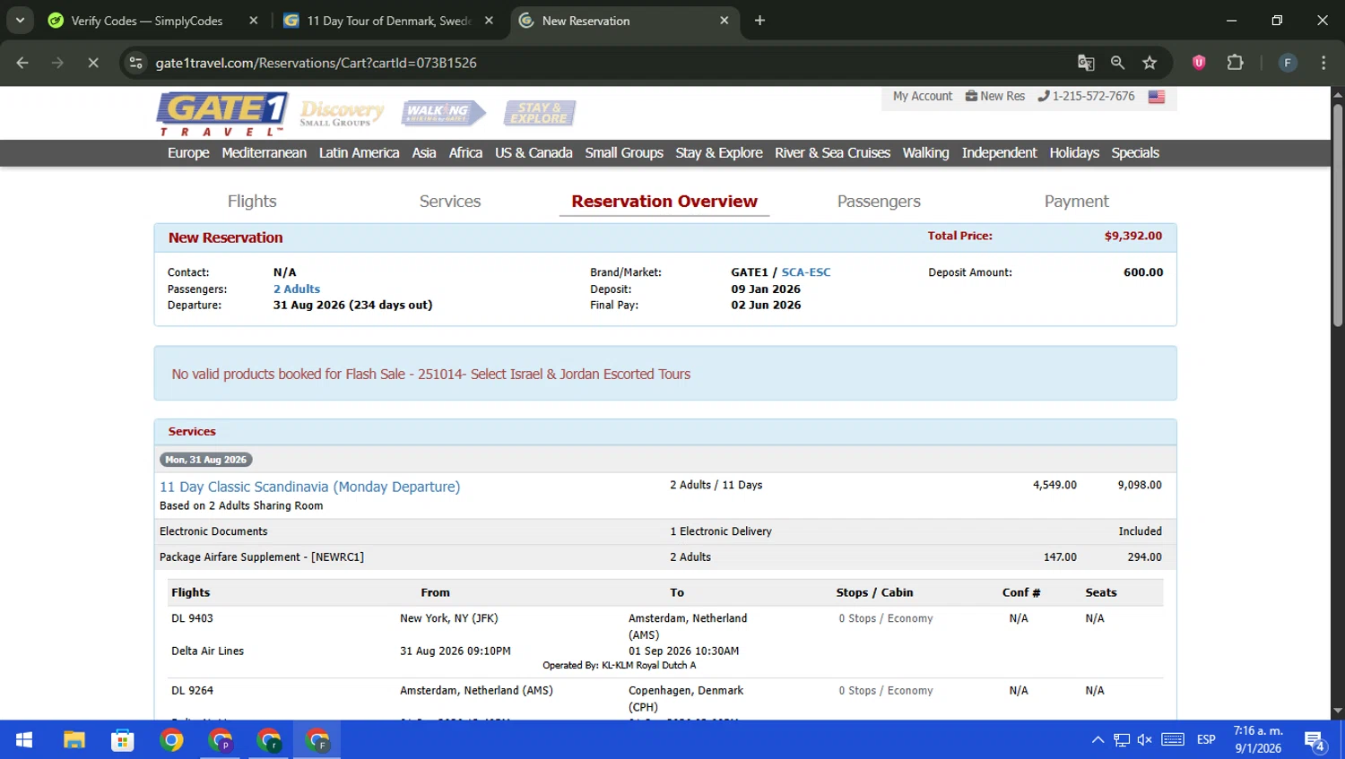Click the US flag country selector
This screenshot has height=759, width=1345.
1156,97
